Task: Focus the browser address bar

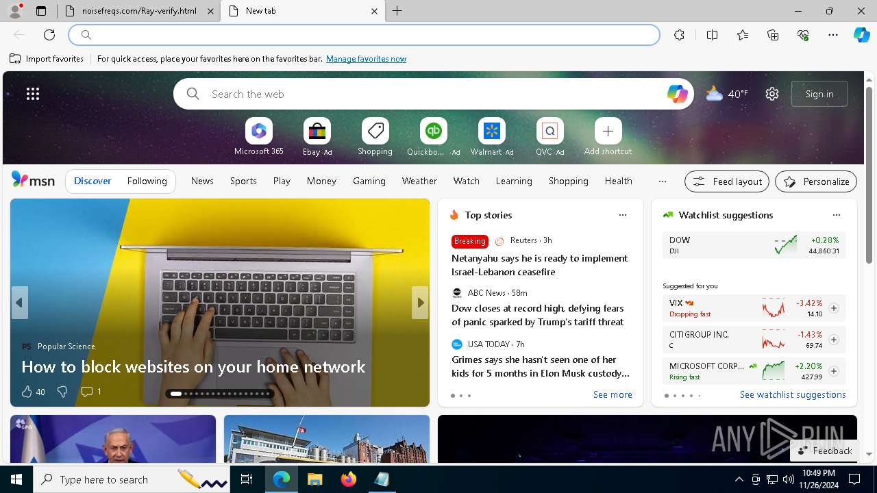Action: (x=364, y=35)
